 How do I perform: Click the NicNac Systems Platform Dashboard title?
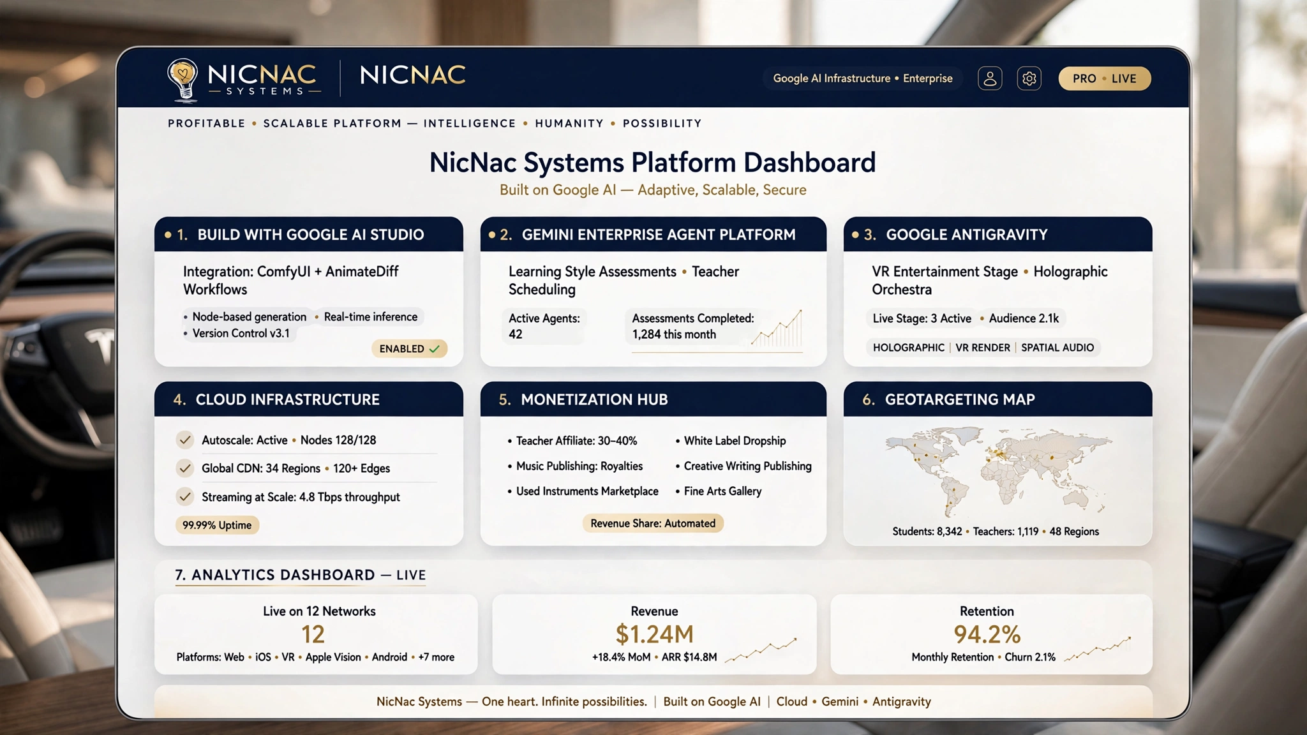coord(652,162)
